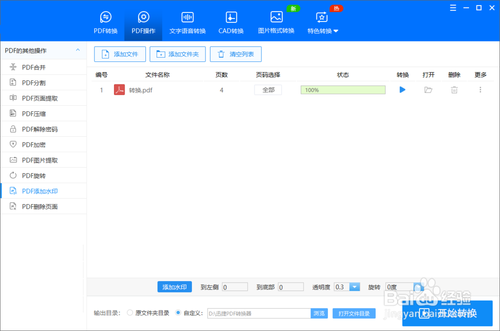The height and width of the screenshot is (331, 500).
Task: Click the 开始转换 button
Action: 447,313
